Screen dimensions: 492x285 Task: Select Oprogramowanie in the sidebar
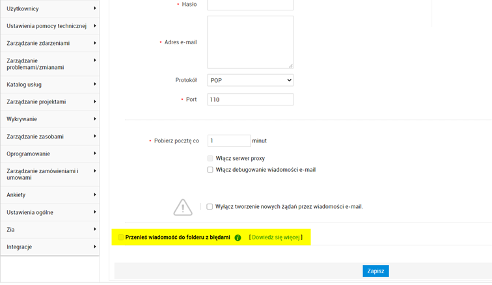pos(29,154)
